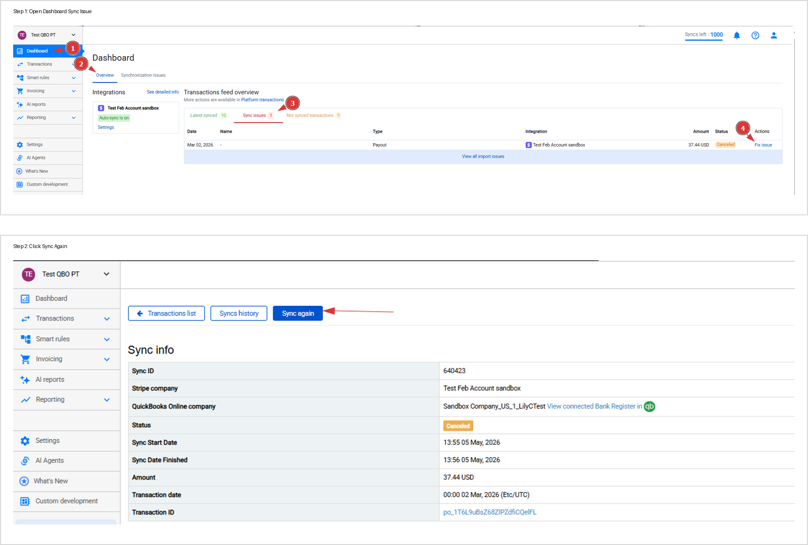Click the notification bell icon in Step 1
Viewport: 808px width, 545px height.
point(737,35)
